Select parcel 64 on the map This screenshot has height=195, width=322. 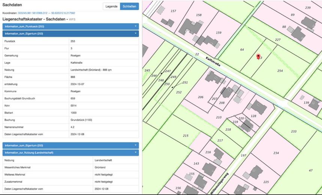(x=242, y=49)
